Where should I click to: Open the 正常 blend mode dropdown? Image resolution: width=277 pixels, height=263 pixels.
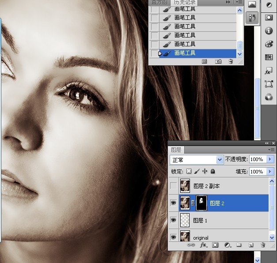(x=220, y=160)
